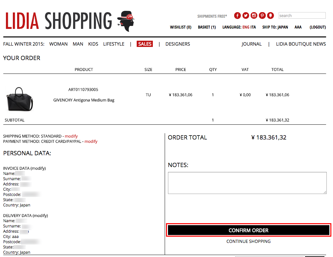Viewport: 333px width, 257px height.
Task: Click the size value TU
Action: tap(148, 95)
